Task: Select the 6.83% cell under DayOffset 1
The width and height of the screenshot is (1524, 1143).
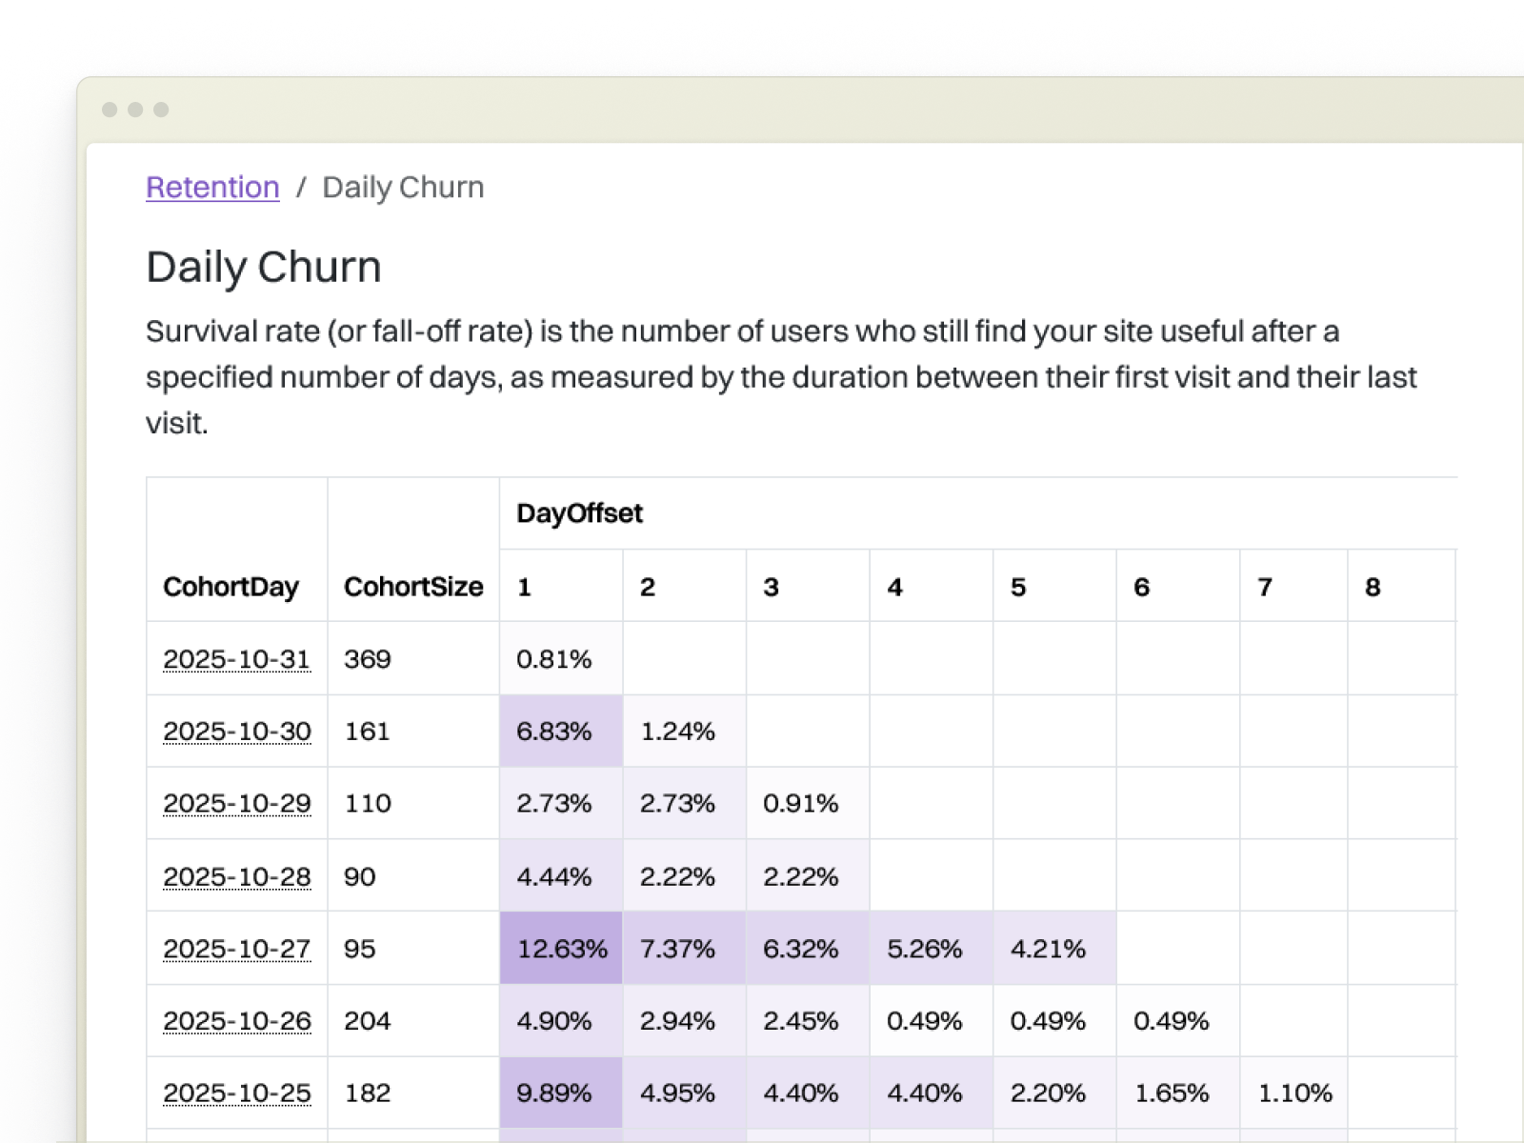Action: pos(556,732)
